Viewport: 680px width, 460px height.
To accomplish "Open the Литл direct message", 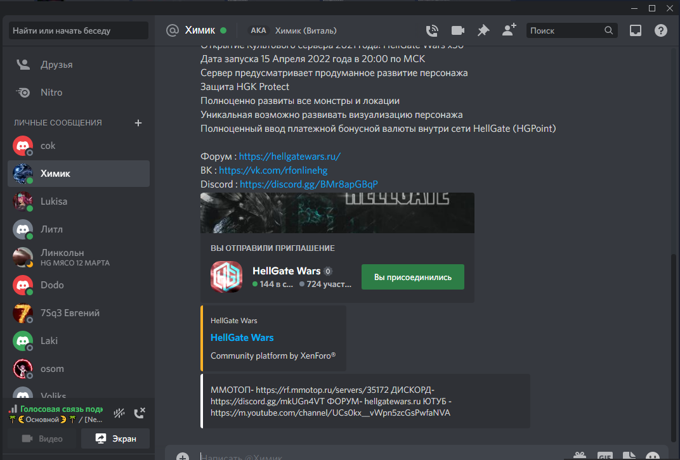I will pyautogui.click(x=79, y=229).
